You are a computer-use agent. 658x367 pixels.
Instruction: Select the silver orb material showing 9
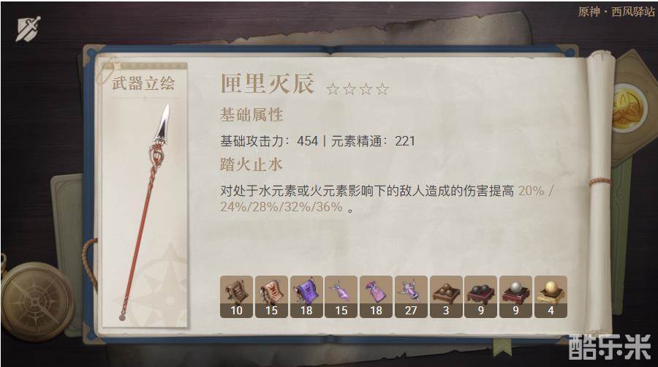click(515, 297)
